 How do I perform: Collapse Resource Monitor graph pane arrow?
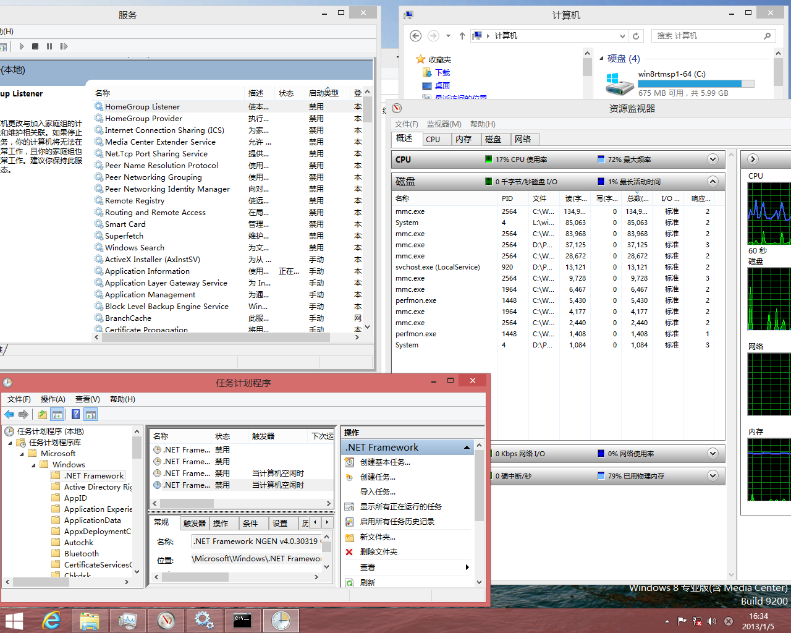pyautogui.click(x=753, y=159)
